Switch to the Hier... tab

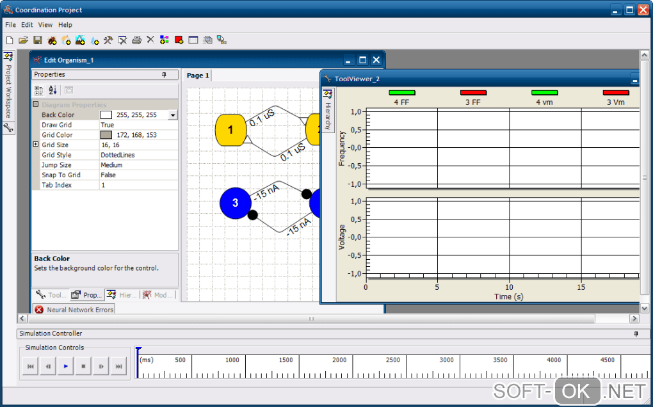click(122, 295)
